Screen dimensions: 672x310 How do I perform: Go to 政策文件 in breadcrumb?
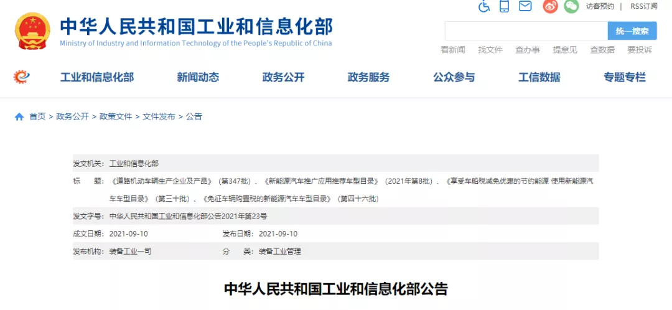116,116
